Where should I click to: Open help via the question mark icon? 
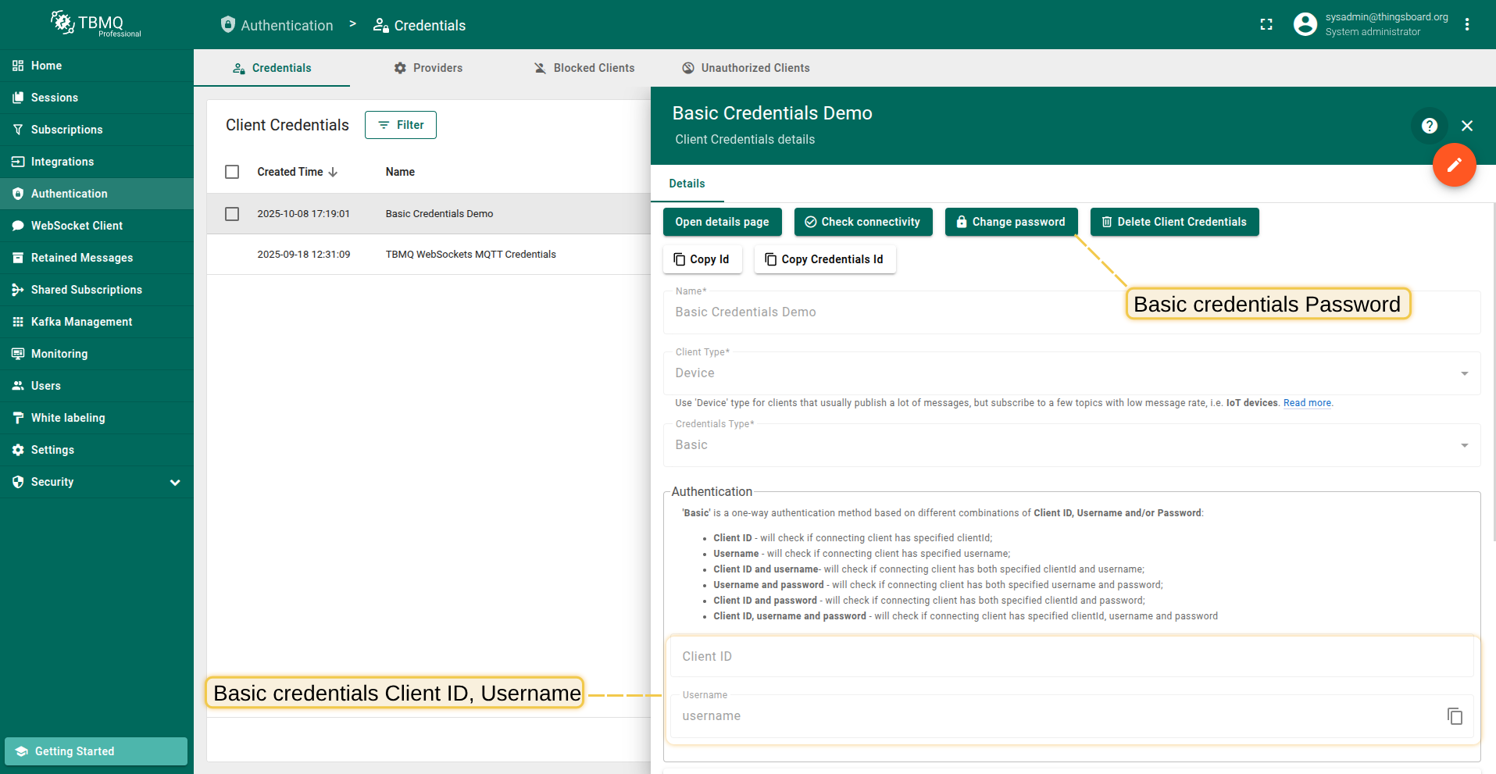pos(1429,126)
